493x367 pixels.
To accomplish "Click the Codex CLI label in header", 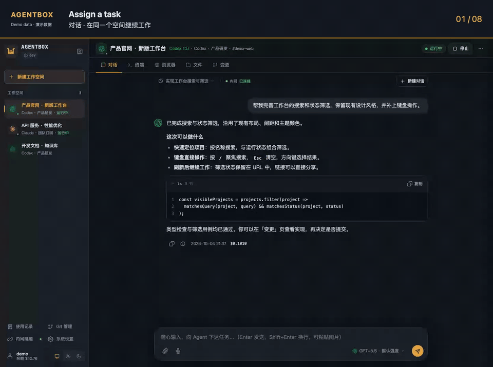I will tap(179, 49).
